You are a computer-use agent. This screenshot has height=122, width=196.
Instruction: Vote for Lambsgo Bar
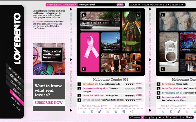(x=139, y=95)
